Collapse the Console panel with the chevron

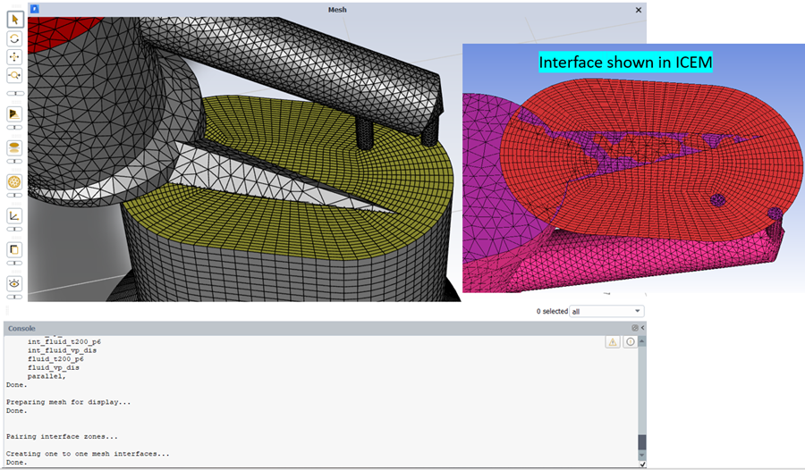(642, 328)
